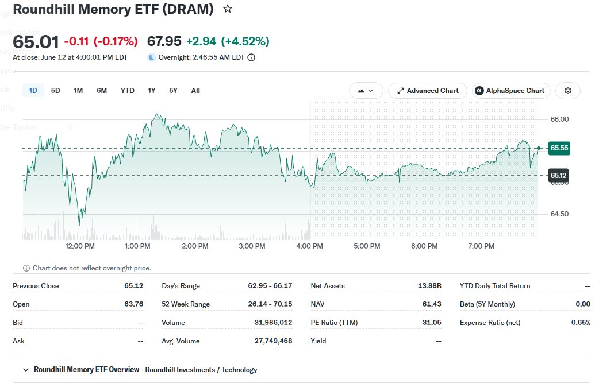Show All time chart range
This screenshot has width=595, height=383.
(195, 91)
